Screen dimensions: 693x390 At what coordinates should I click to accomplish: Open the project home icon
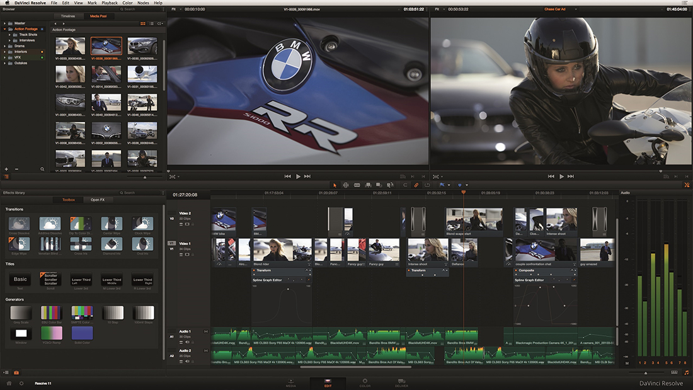click(x=9, y=383)
